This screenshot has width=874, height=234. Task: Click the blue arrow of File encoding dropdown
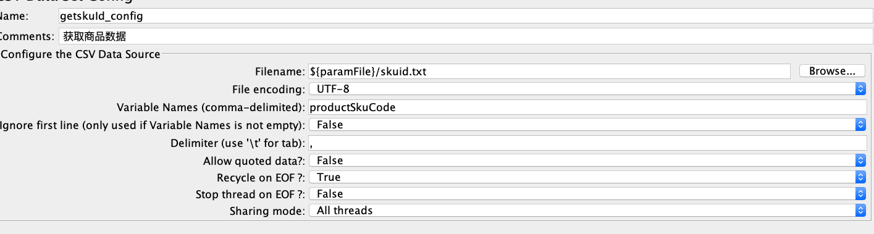click(x=860, y=90)
